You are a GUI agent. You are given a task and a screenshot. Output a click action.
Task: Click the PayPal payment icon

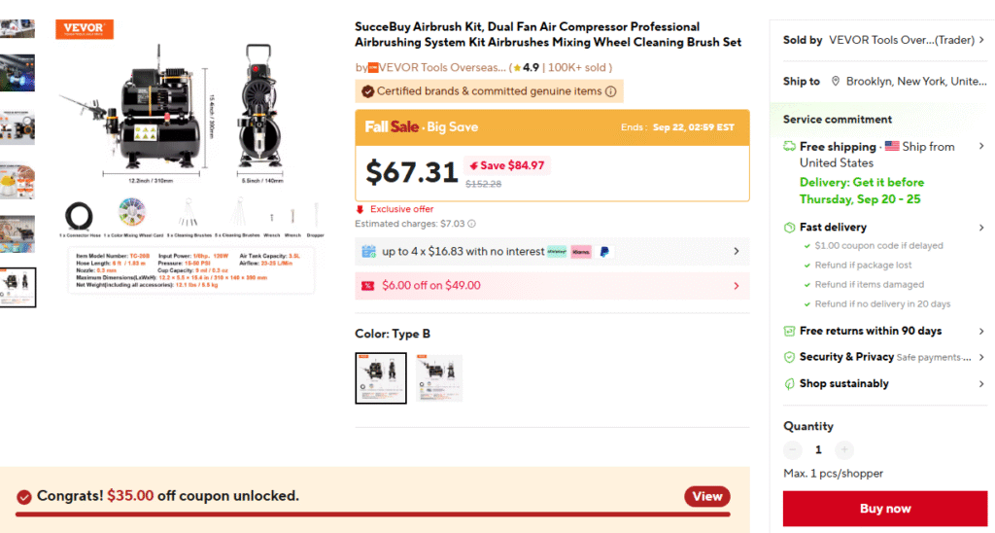[x=604, y=252]
